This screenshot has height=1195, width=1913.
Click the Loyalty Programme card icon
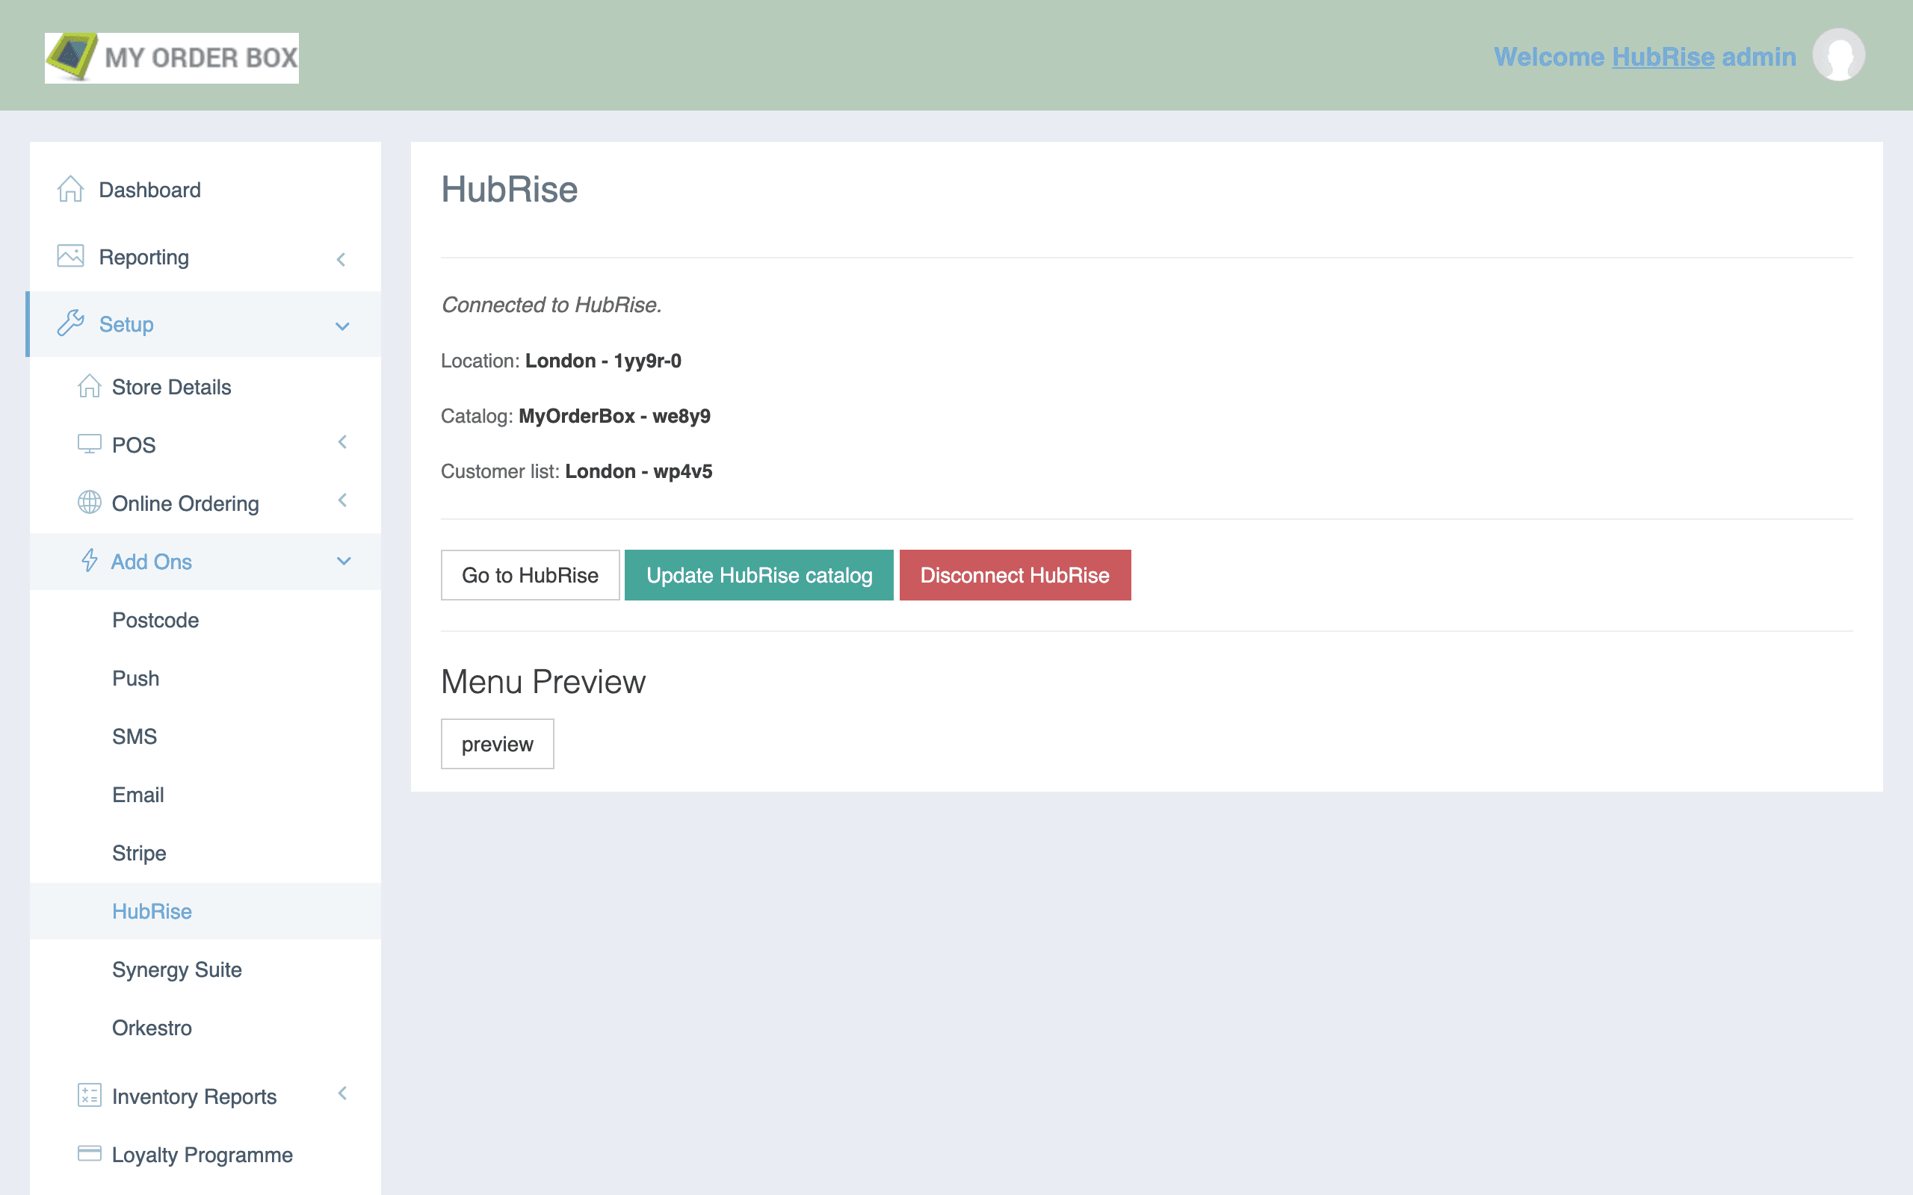pyautogui.click(x=90, y=1154)
